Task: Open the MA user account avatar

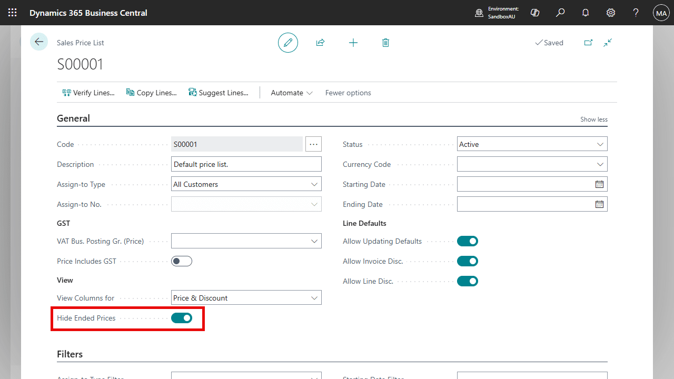Action: [x=661, y=13]
